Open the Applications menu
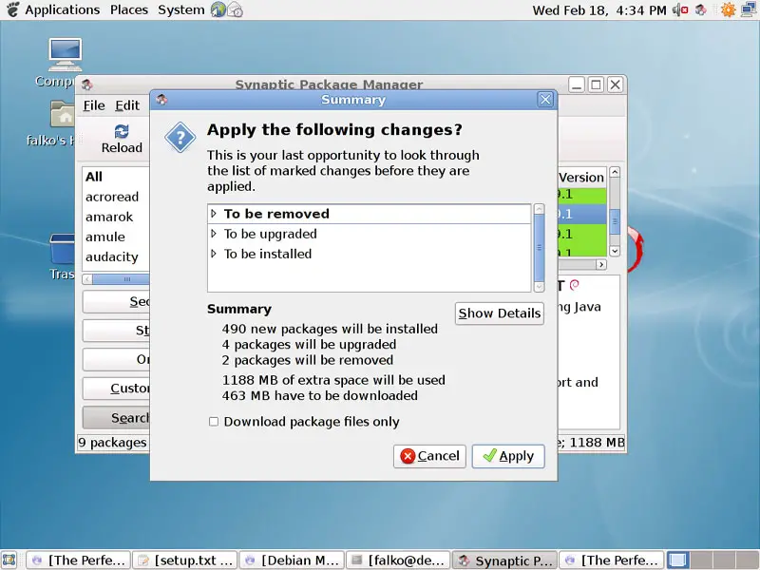The width and height of the screenshot is (760, 570). (63, 9)
